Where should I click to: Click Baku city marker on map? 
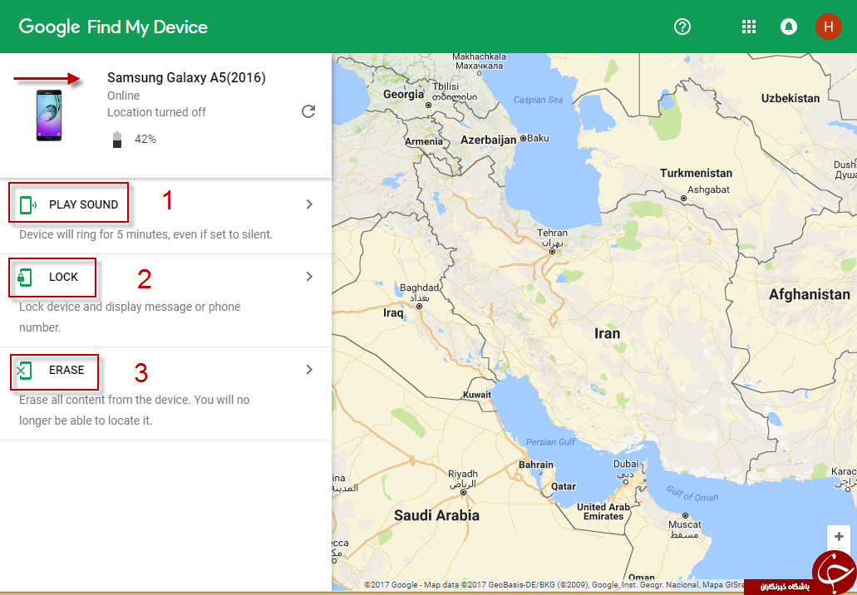click(523, 138)
